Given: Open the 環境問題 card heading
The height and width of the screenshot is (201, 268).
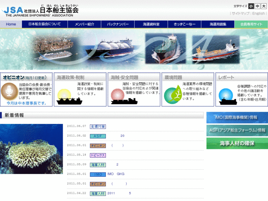Looking at the screenshot, I should tap(173, 77).
